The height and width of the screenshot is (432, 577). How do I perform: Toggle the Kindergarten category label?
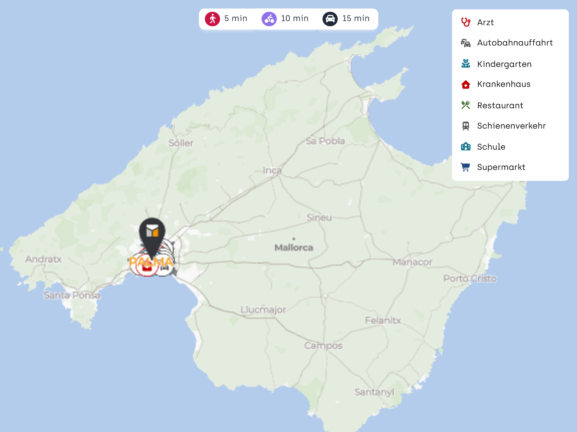point(504,64)
